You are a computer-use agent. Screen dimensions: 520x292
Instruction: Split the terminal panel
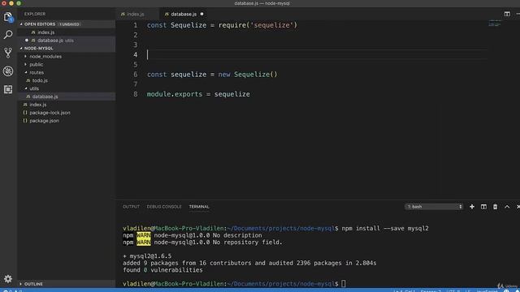point(484,207)
